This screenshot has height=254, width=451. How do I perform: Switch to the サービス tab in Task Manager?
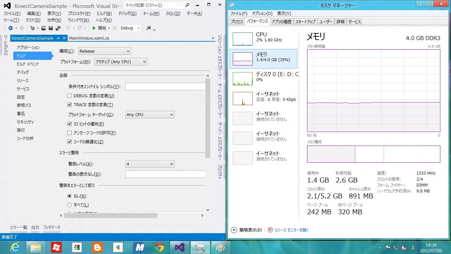pos(354,21)
